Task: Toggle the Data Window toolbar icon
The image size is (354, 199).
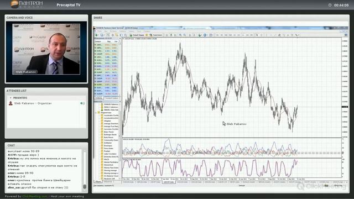Action: tap(113, 35)
